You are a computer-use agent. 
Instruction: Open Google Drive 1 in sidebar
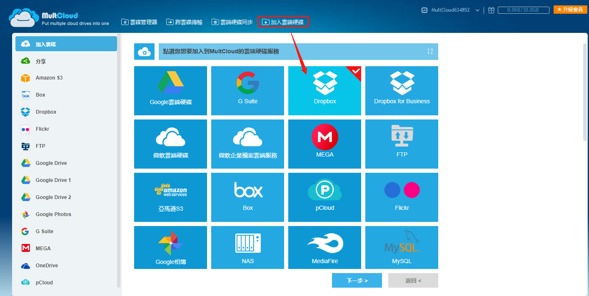click(66, 180)
